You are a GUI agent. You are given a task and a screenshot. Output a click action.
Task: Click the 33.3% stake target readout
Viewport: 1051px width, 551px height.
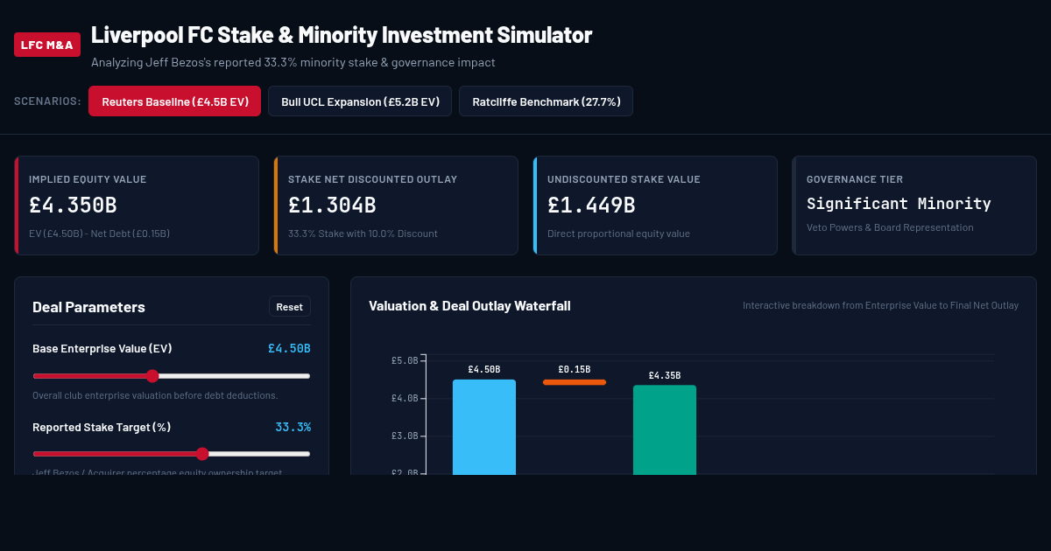tap(293, 427)
